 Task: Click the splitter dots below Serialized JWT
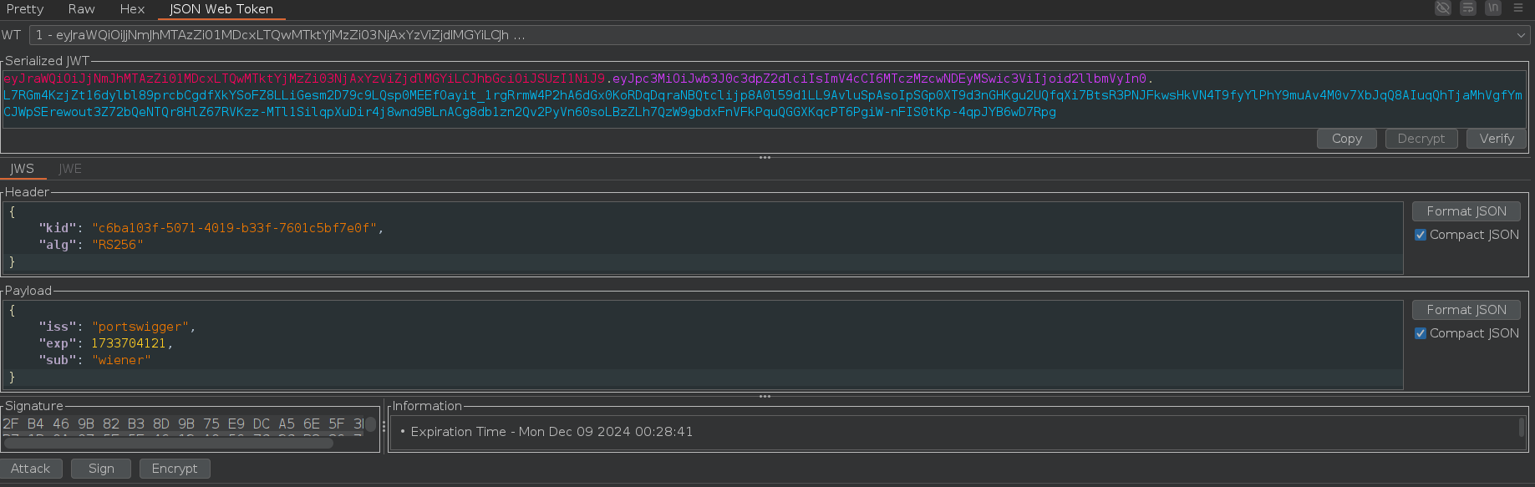click(x=765, y=158)
